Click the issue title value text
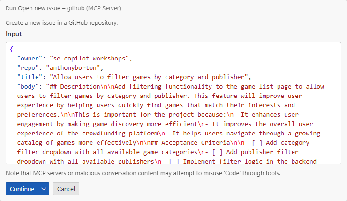Image resolution: width=347 pixels, height=201 pixels. (149, 77)
